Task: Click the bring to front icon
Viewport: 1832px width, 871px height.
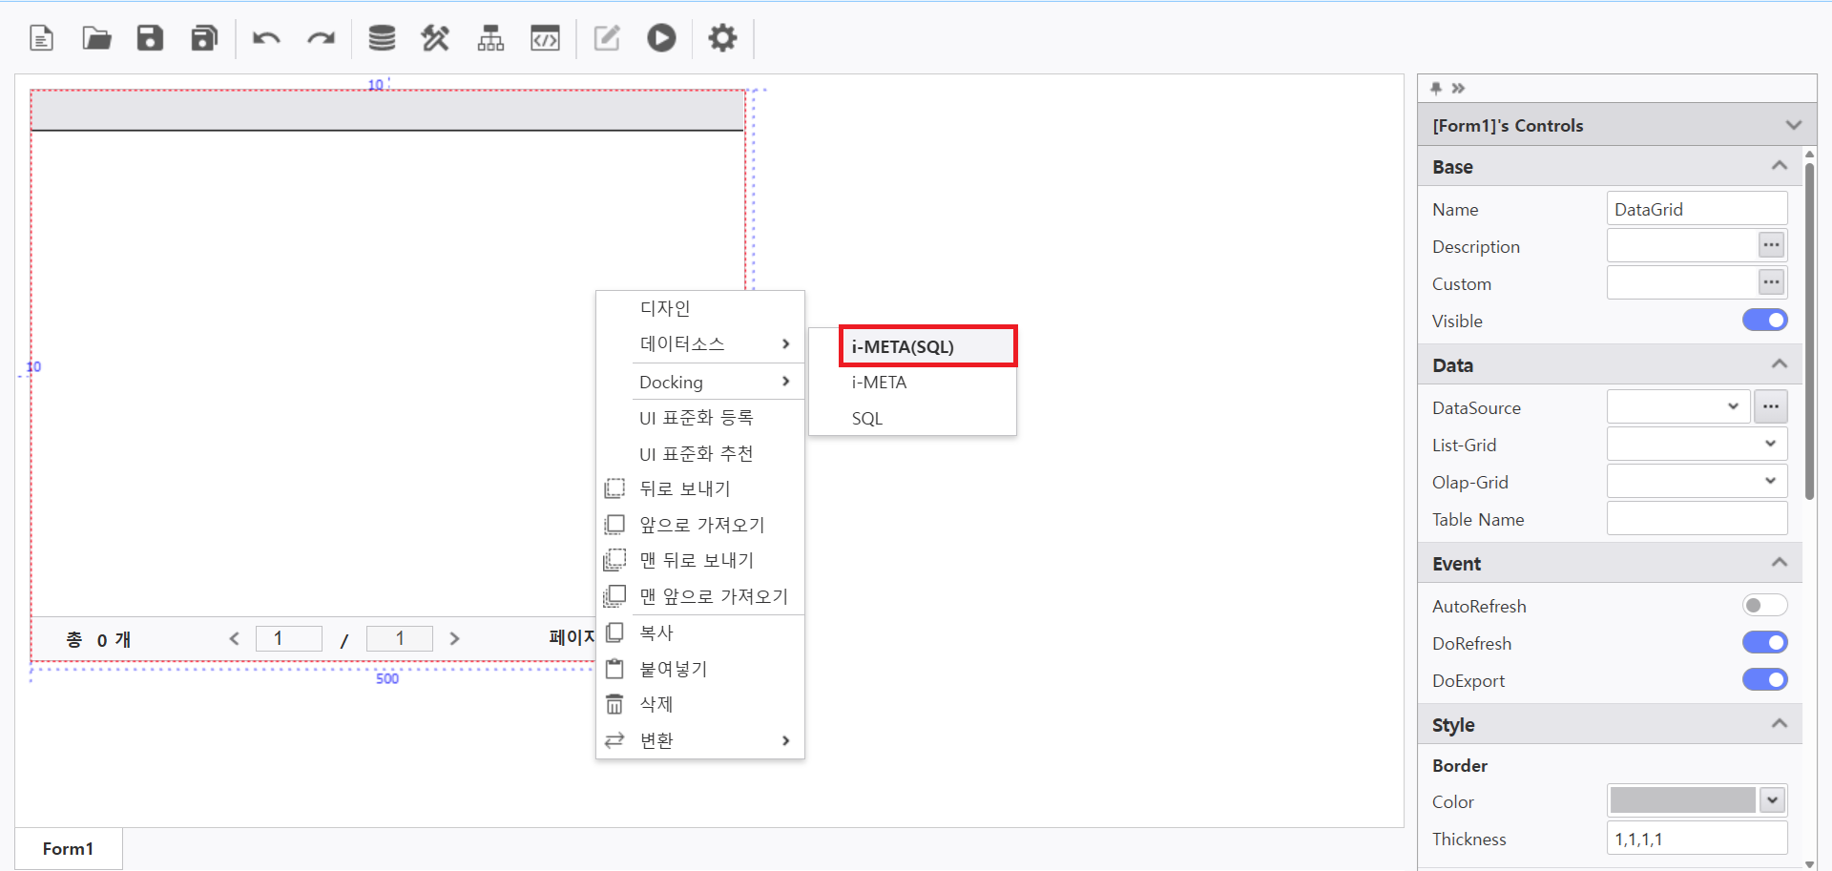Action: tap(614, 596)
